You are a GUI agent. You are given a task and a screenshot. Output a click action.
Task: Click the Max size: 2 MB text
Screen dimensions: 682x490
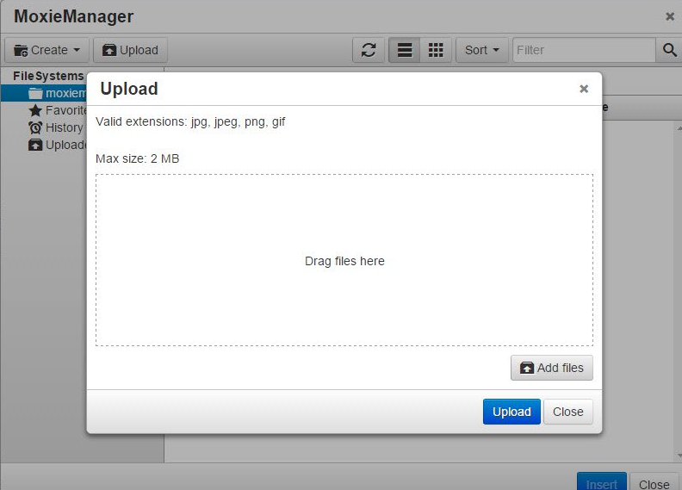click(138, 158)
